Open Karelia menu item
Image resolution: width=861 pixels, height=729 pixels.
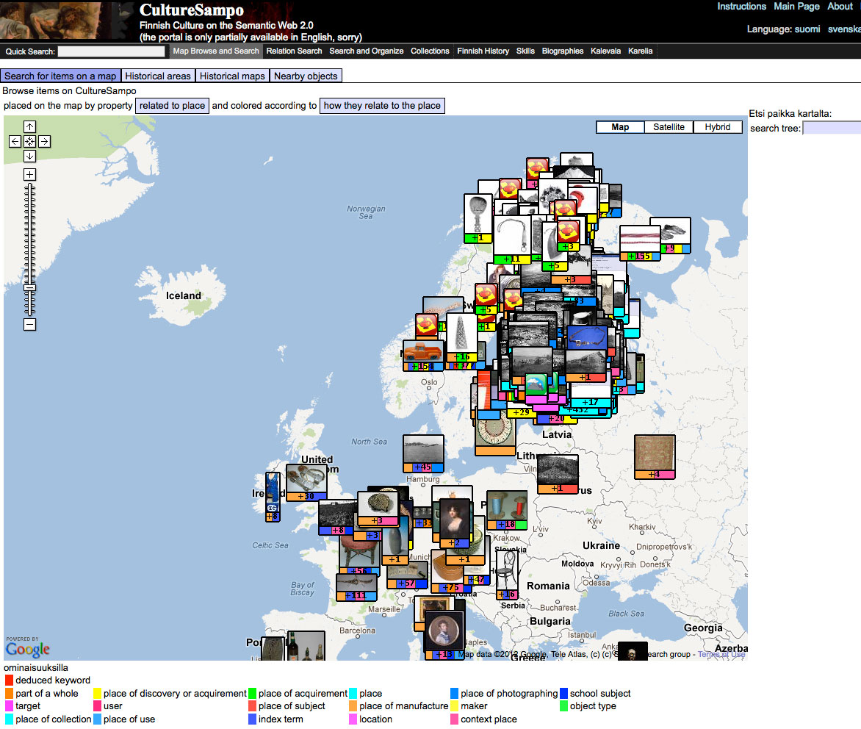click(x=641, y=51)
